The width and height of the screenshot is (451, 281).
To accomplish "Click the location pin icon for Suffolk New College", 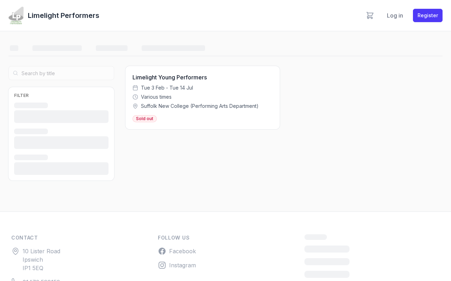I will click(135, 106).
